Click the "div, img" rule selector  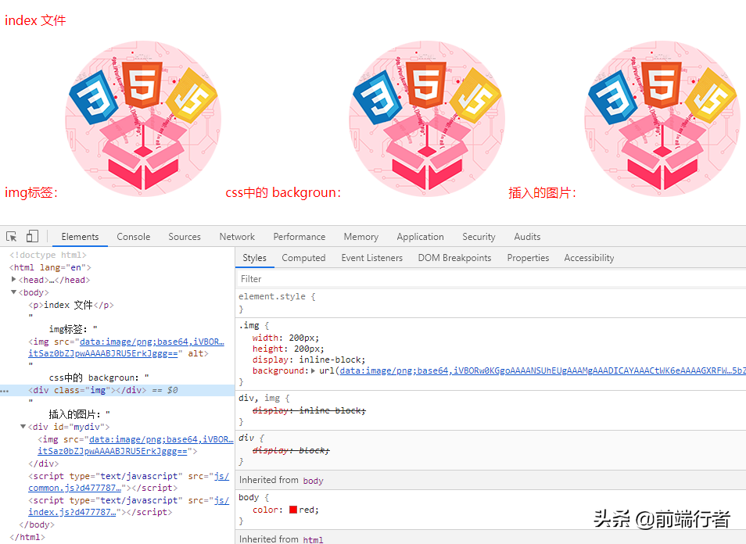(x=260, y=398)
